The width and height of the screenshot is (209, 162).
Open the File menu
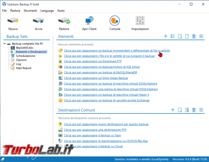pos(5,11)
